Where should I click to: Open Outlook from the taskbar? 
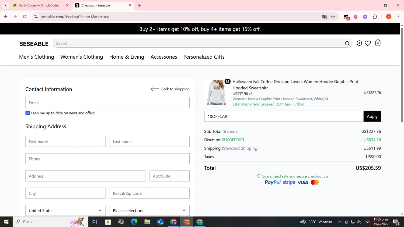pyautogui.click(x=160, y=222)
